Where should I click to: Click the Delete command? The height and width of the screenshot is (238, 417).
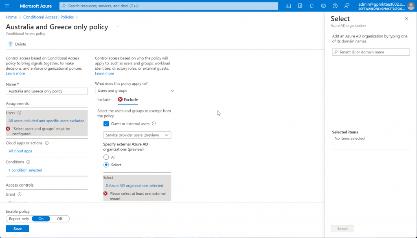pos(17,44)
